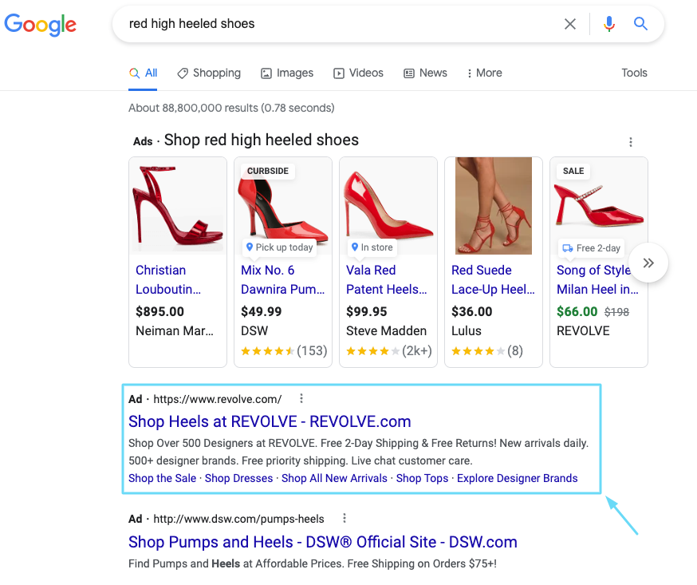This screenshot has height=585, width=697.
Task: Open the Christian Louboutin shoe image
Action: pos(178,206)
